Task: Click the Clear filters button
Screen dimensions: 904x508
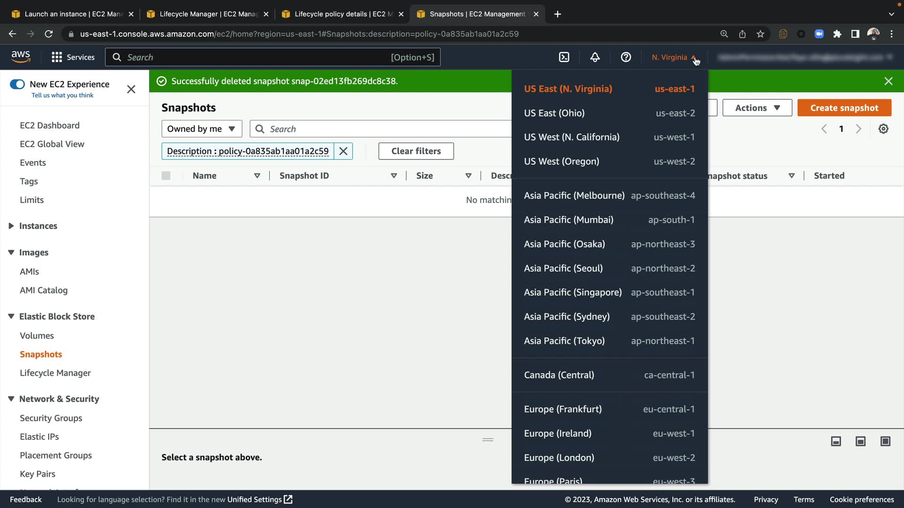Action: pos(416,151)
